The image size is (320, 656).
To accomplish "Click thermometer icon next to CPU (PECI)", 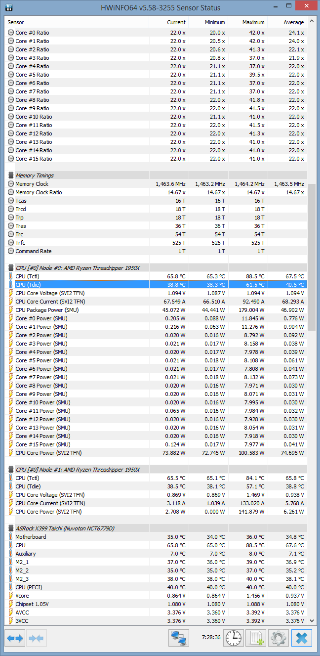I will pyautogui.click(x=11, y=587).
